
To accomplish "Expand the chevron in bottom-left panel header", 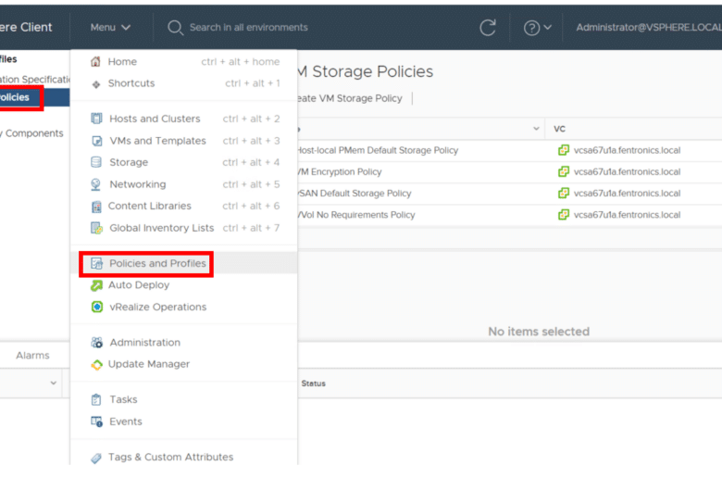I will pos(54,383).
